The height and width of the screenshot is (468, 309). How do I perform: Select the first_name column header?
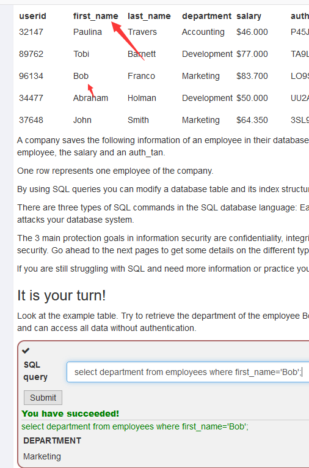click(x=95, y=16)
